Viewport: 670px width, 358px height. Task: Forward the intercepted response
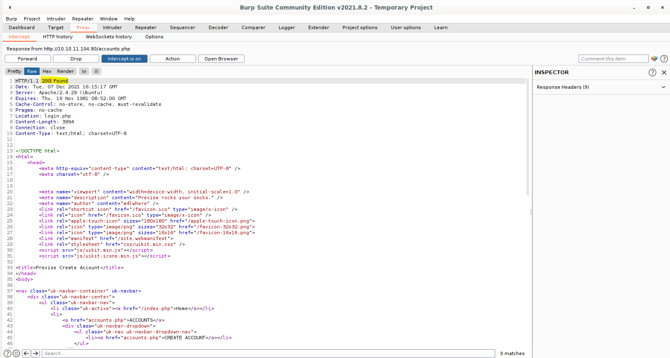pyautogui.click(x=28, y=59)
